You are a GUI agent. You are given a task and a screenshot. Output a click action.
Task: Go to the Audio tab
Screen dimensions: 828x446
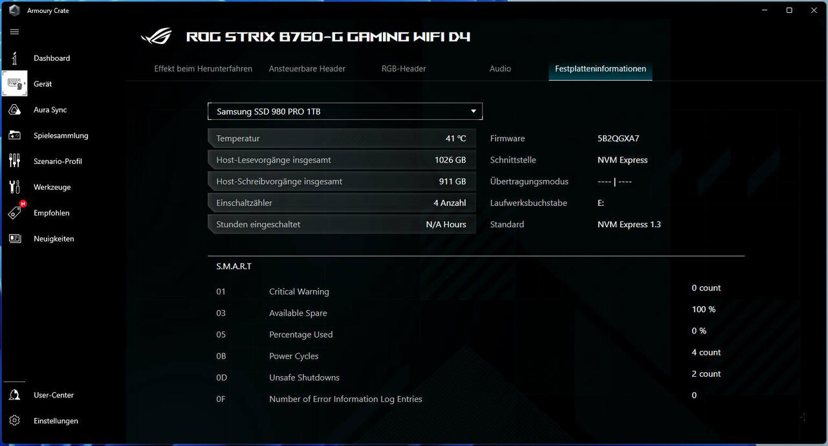(501, 69)
